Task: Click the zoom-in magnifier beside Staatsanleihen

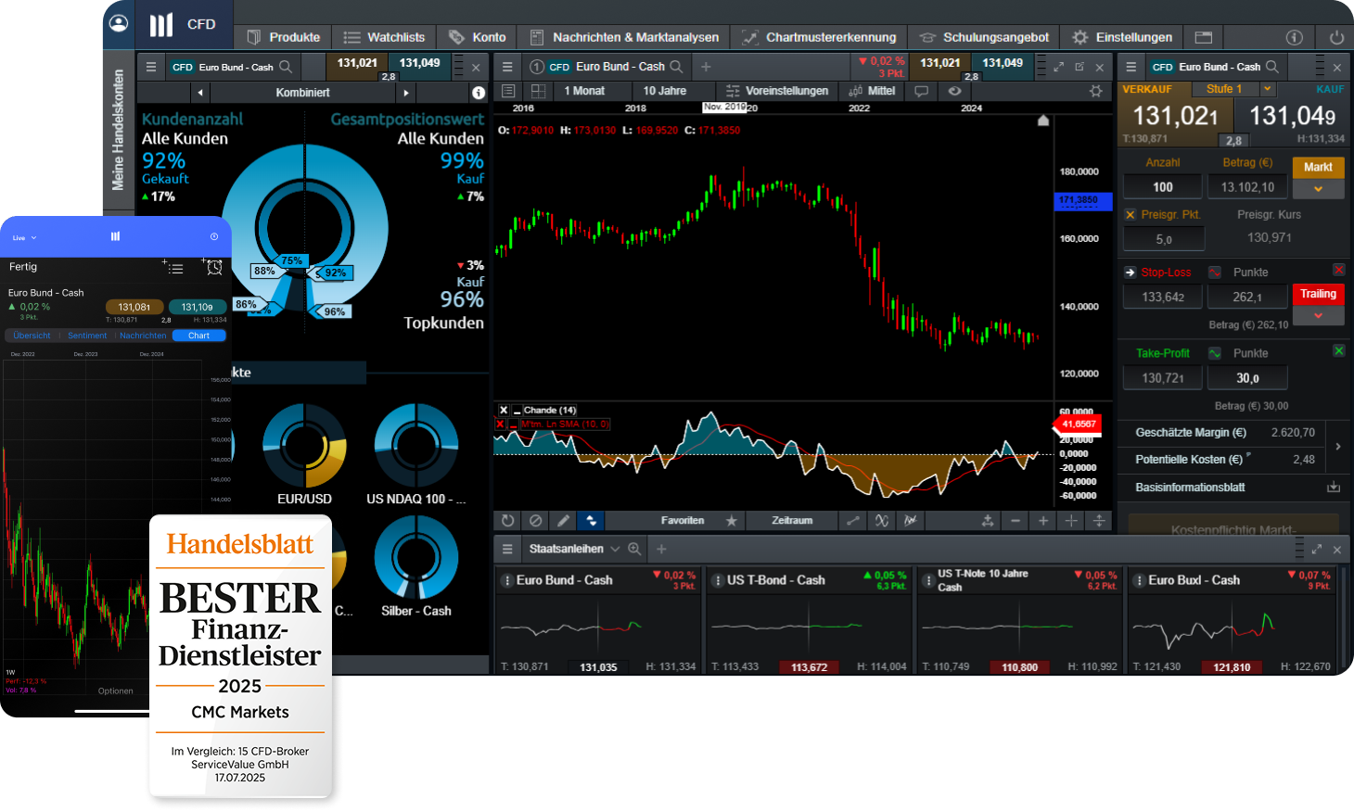Action: coord(634,549)
